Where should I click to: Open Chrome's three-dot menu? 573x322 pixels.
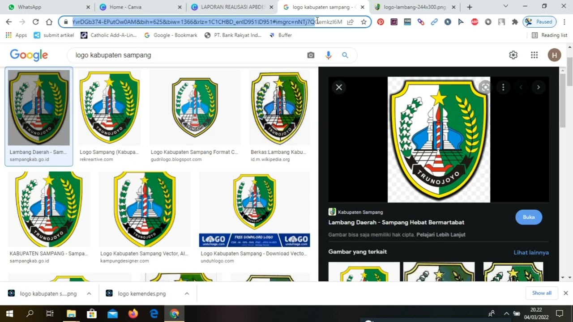(x=564, y=21)
